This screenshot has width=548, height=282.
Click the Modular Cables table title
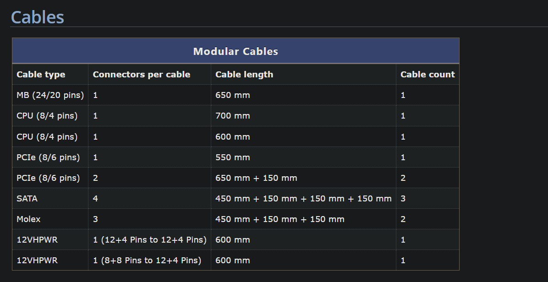tap(236, 51)
